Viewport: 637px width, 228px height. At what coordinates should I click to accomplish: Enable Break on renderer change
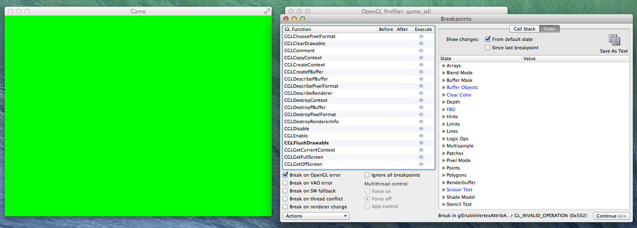(x=286, y=207)
